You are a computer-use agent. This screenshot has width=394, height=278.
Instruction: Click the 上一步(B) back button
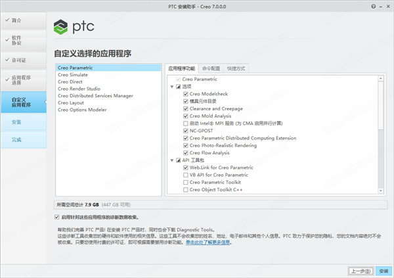click(x=361, y=271)
